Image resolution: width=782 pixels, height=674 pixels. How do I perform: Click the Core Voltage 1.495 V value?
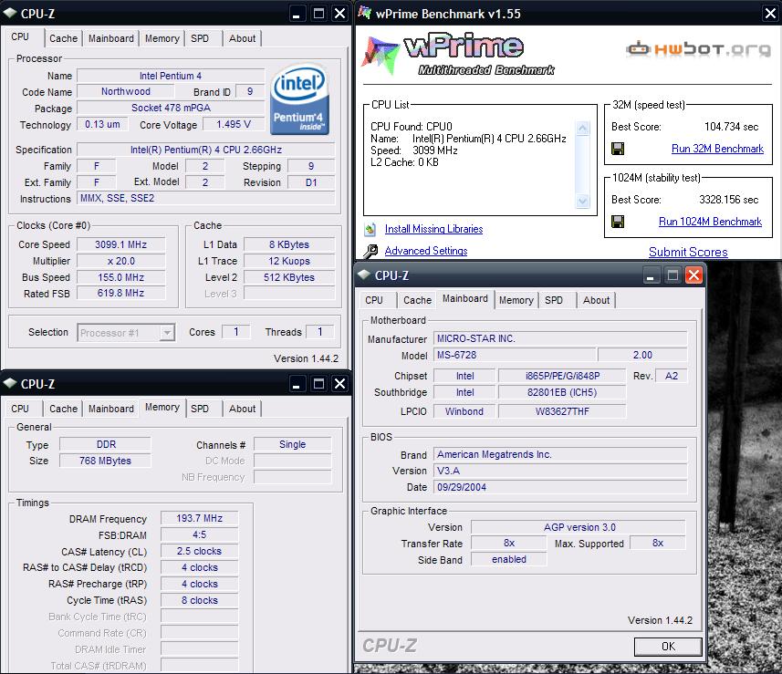pyautogui.click(x=234, y=124)
